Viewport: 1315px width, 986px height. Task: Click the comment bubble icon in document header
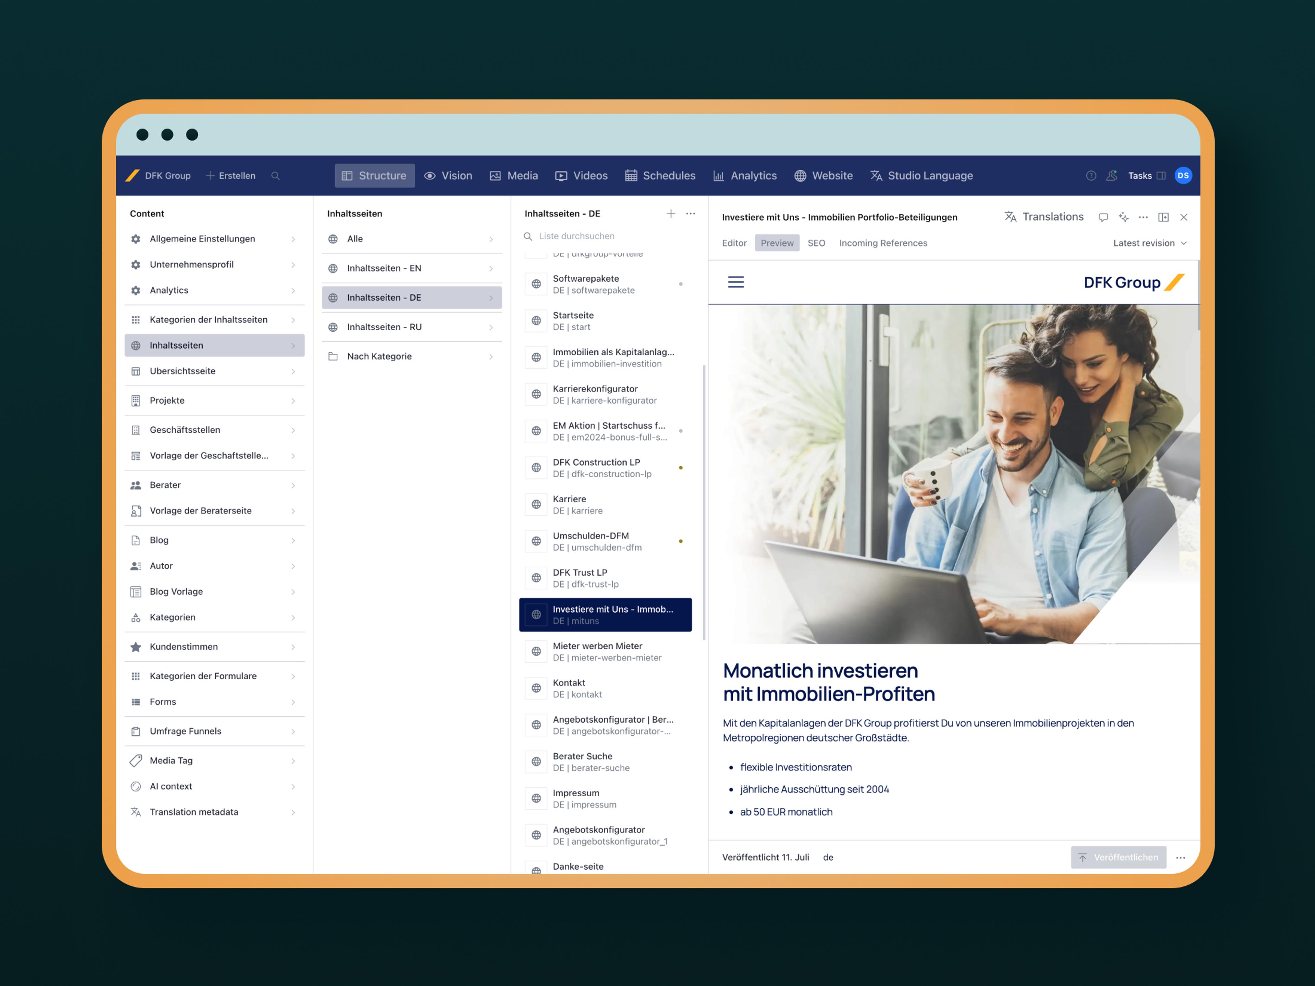click(x=1103, y=217)
